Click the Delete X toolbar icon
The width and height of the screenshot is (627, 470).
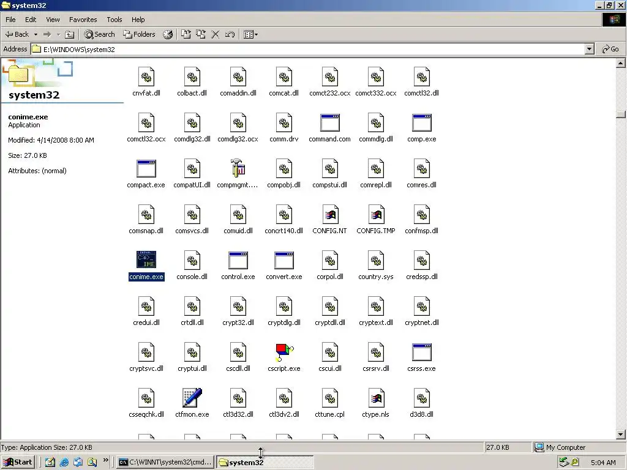[x=215, y=34]
